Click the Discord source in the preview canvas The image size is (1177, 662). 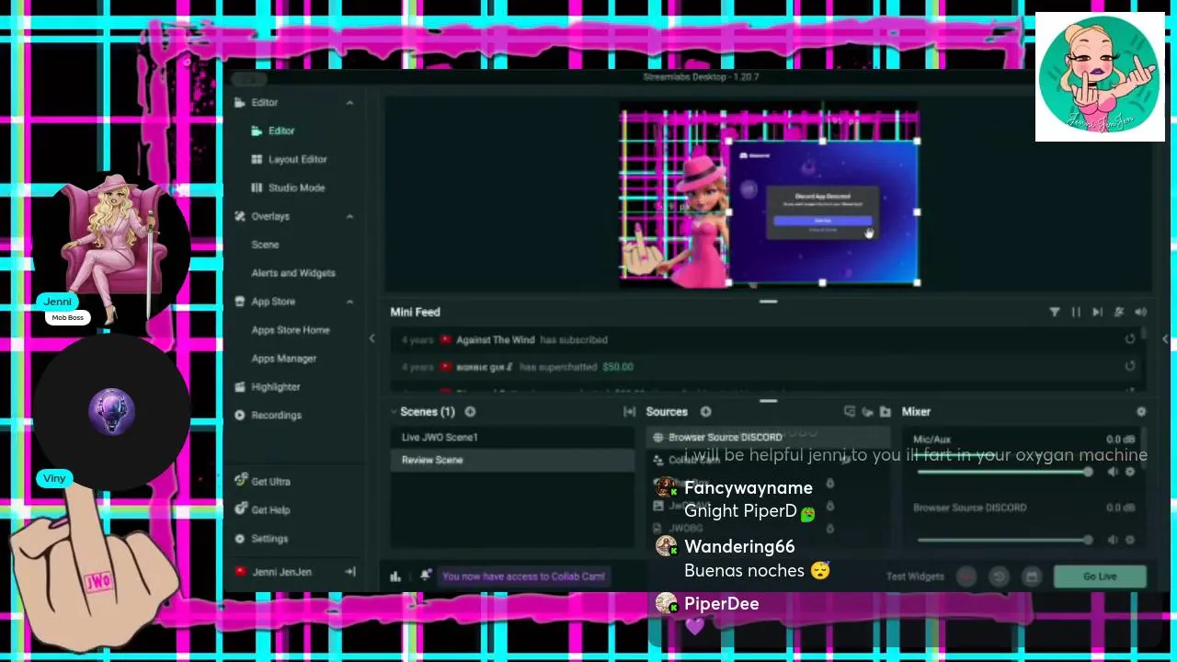[x=823, y=212]
